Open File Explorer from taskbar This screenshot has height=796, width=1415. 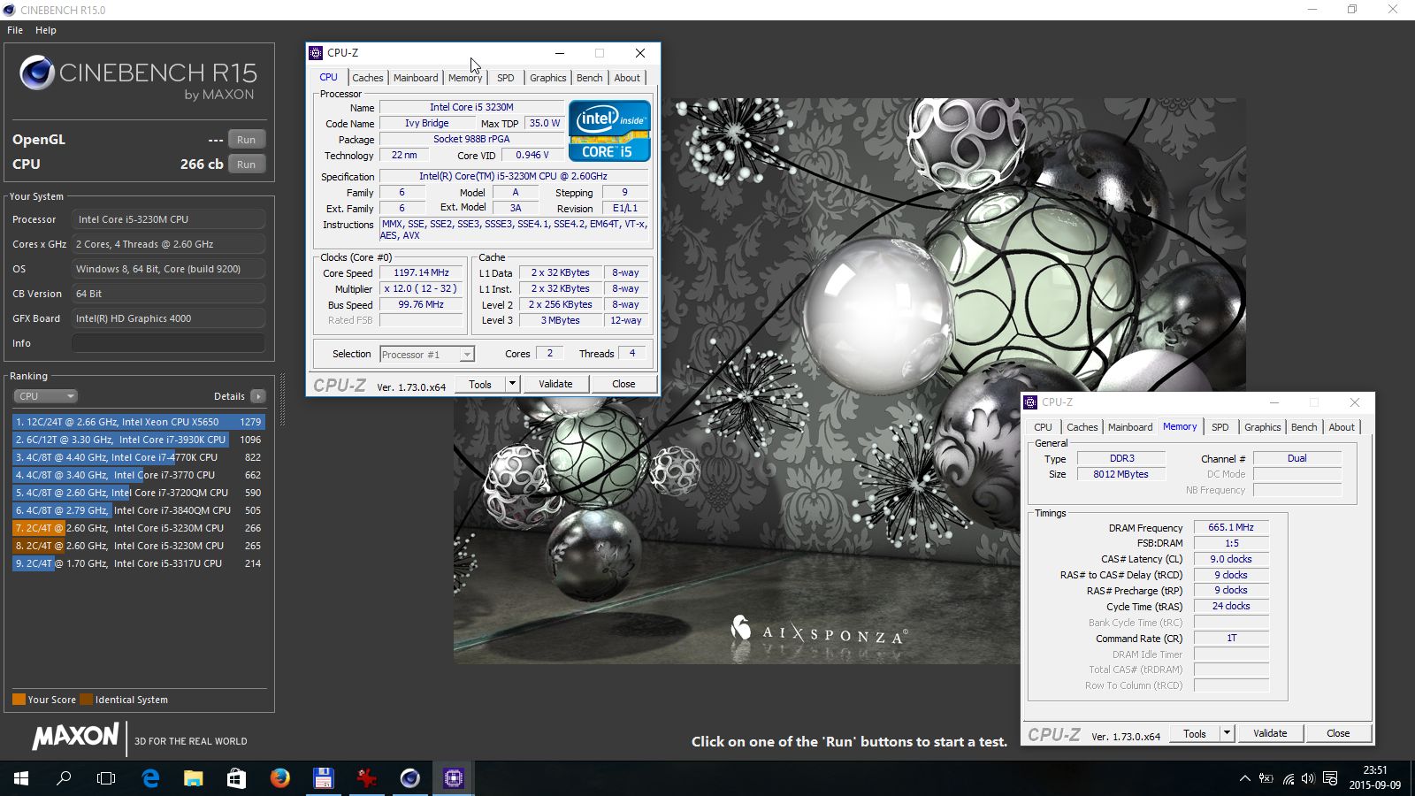[193, 778]
